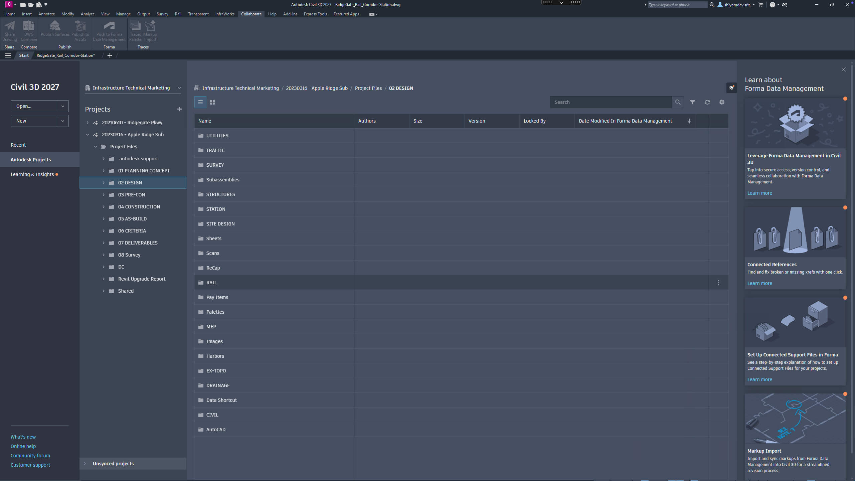The height and width of the screenshot is (481, 855).
Task: Open user account dropdown shiyamdev.srit
Action: 736,5
